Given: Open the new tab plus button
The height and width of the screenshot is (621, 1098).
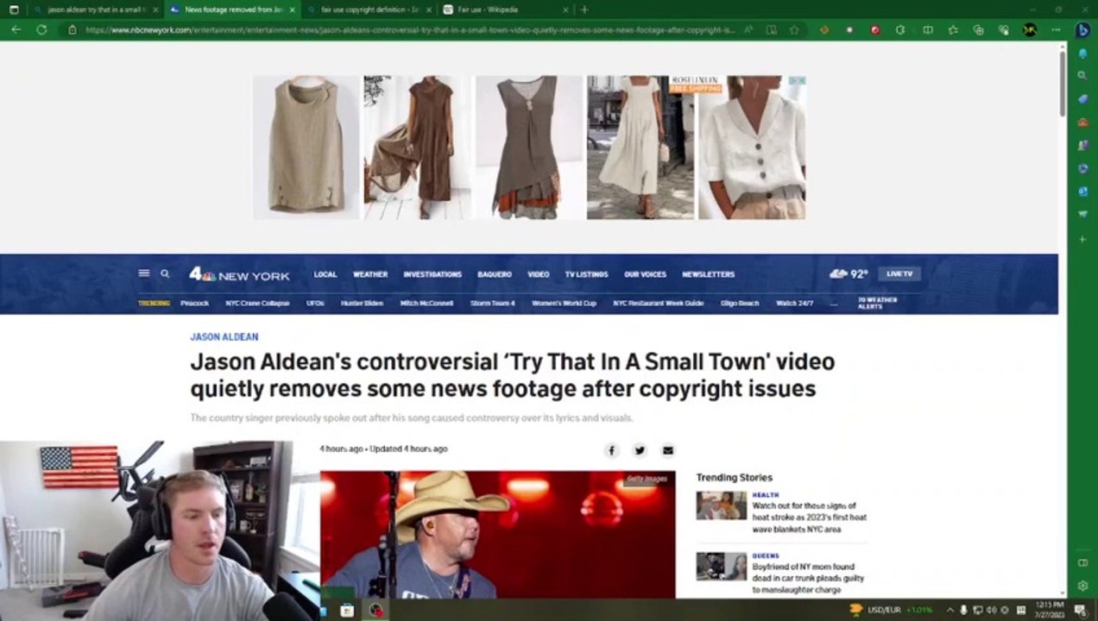Looking at the screenshot, I should click(x=584, y=9).
